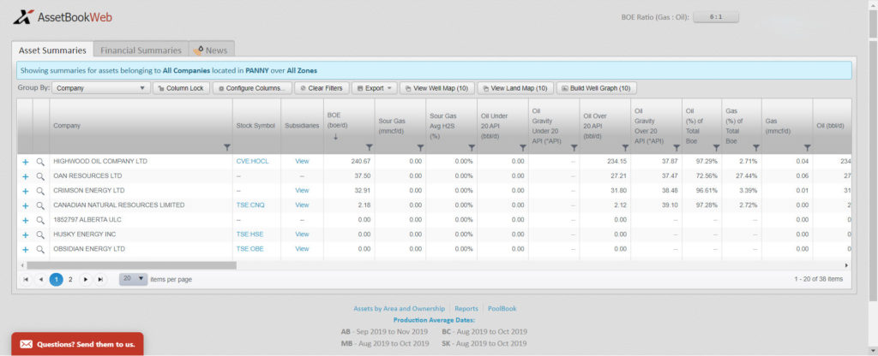Open magnifier details for CRIMSON ENERGY LTD
Image resolution: width=878 pixels, height=356 pixels.
tap(40, 191)
